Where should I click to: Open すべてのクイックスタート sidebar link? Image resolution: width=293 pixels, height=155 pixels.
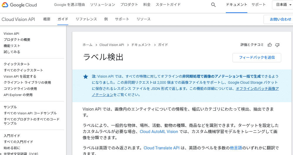point(23,70)
